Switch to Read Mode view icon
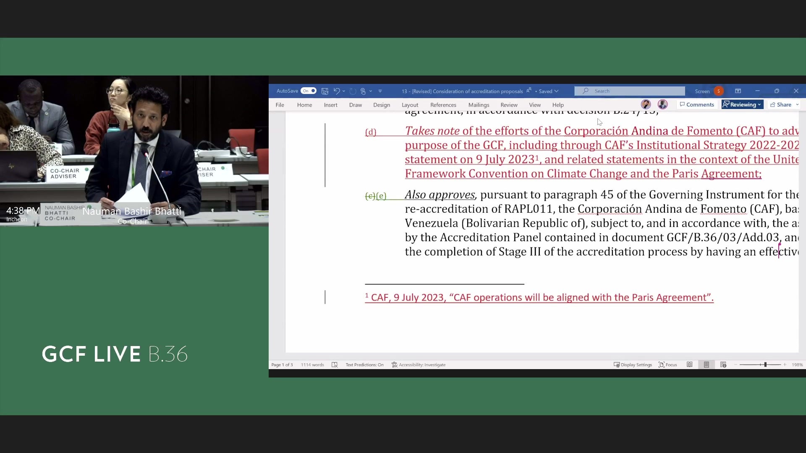This screenshot has height=453, width=806. click(690, 365)
